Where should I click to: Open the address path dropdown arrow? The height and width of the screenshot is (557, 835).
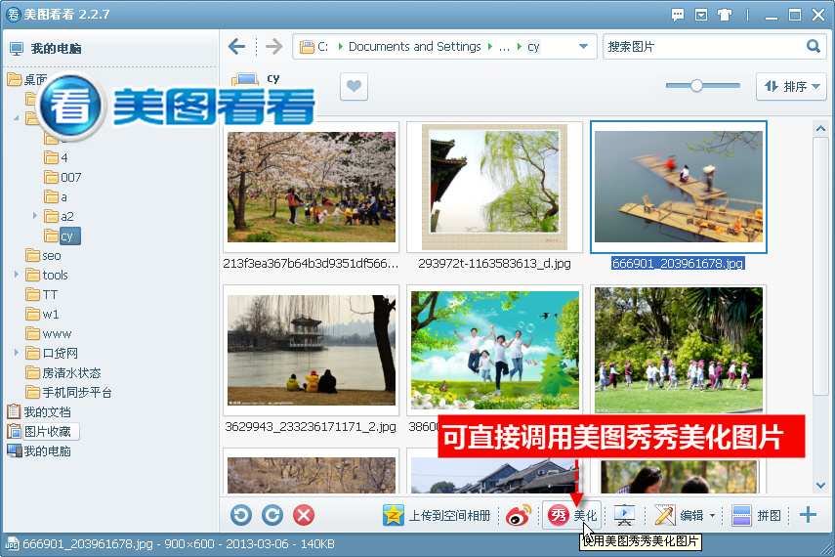[x=583, y=46]
